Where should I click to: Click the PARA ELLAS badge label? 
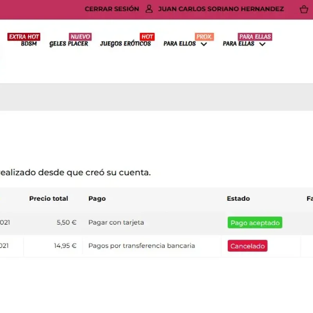tap(255, 37)
